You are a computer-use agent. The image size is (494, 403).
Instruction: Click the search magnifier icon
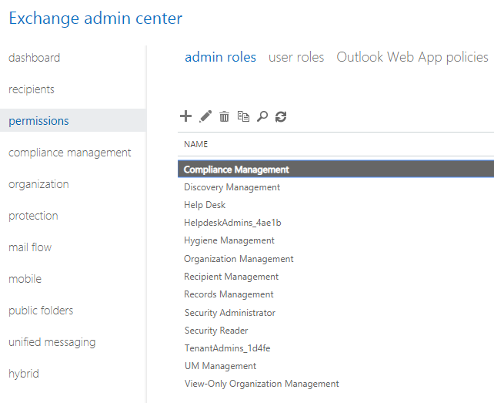[x=262, y=116]
